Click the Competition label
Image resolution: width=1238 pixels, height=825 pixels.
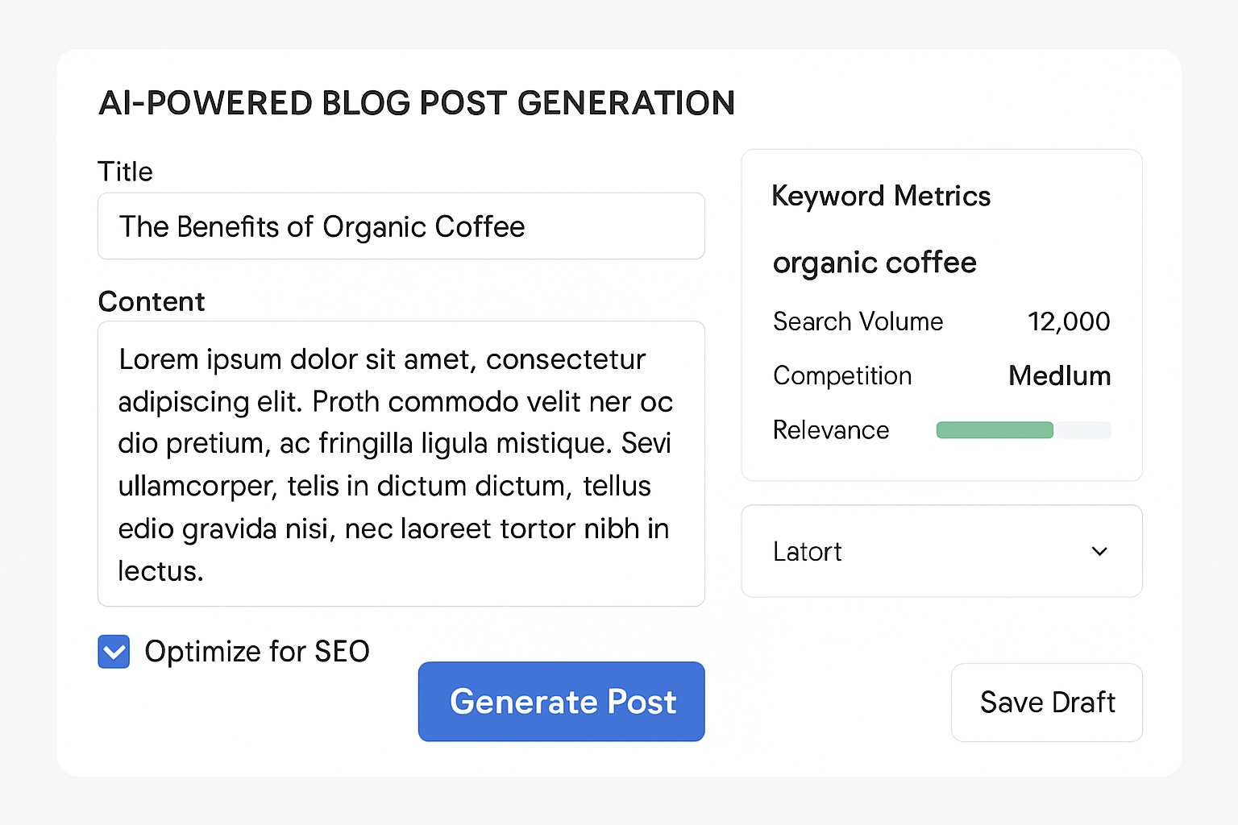point(842,375)
